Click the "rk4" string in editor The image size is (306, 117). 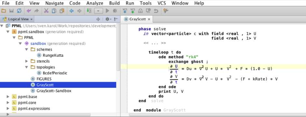click(x=192, y=57)
